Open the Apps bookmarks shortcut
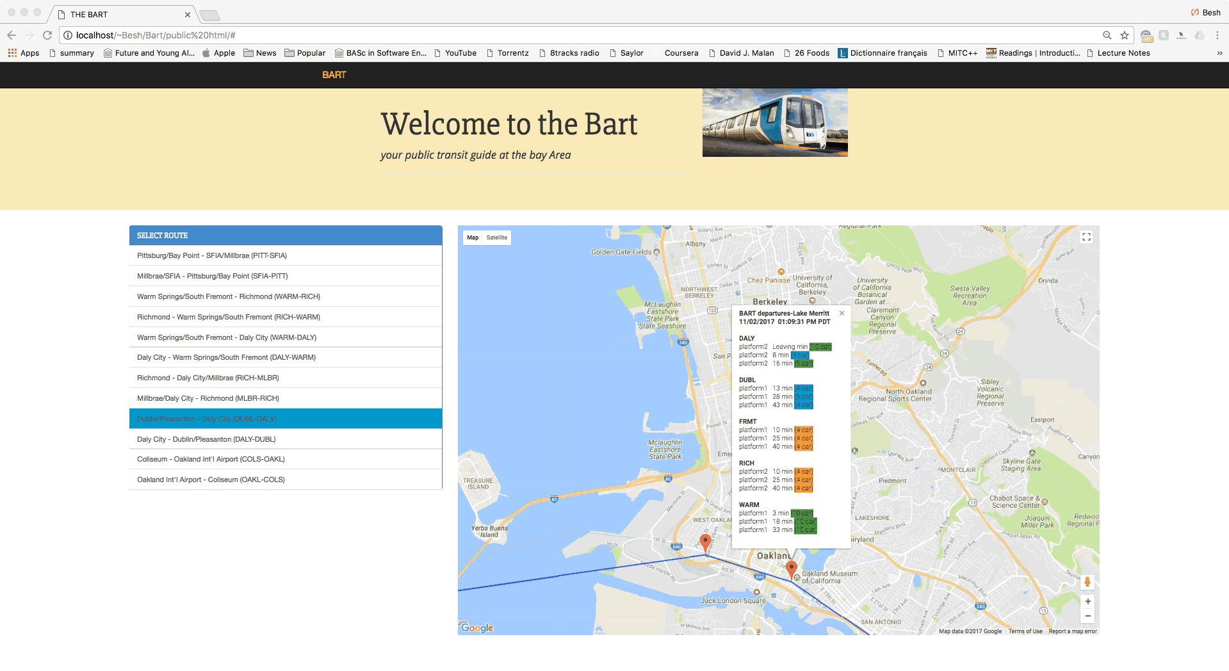 click(24, 53)
